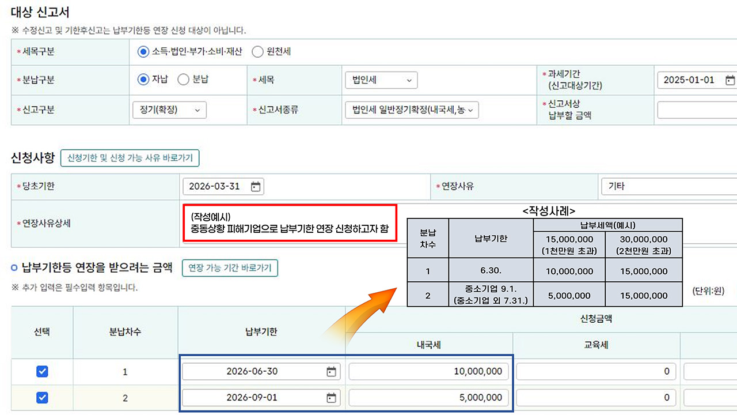Click the 교육세 amount field showing 0
Image resolution: width=737 pixels, height=415 pixels.
(x=596, y=371)
